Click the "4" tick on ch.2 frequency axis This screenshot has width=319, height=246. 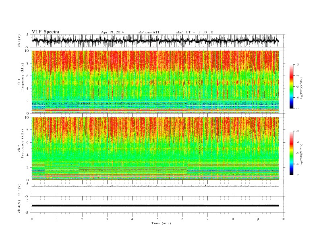click(28, 155)
